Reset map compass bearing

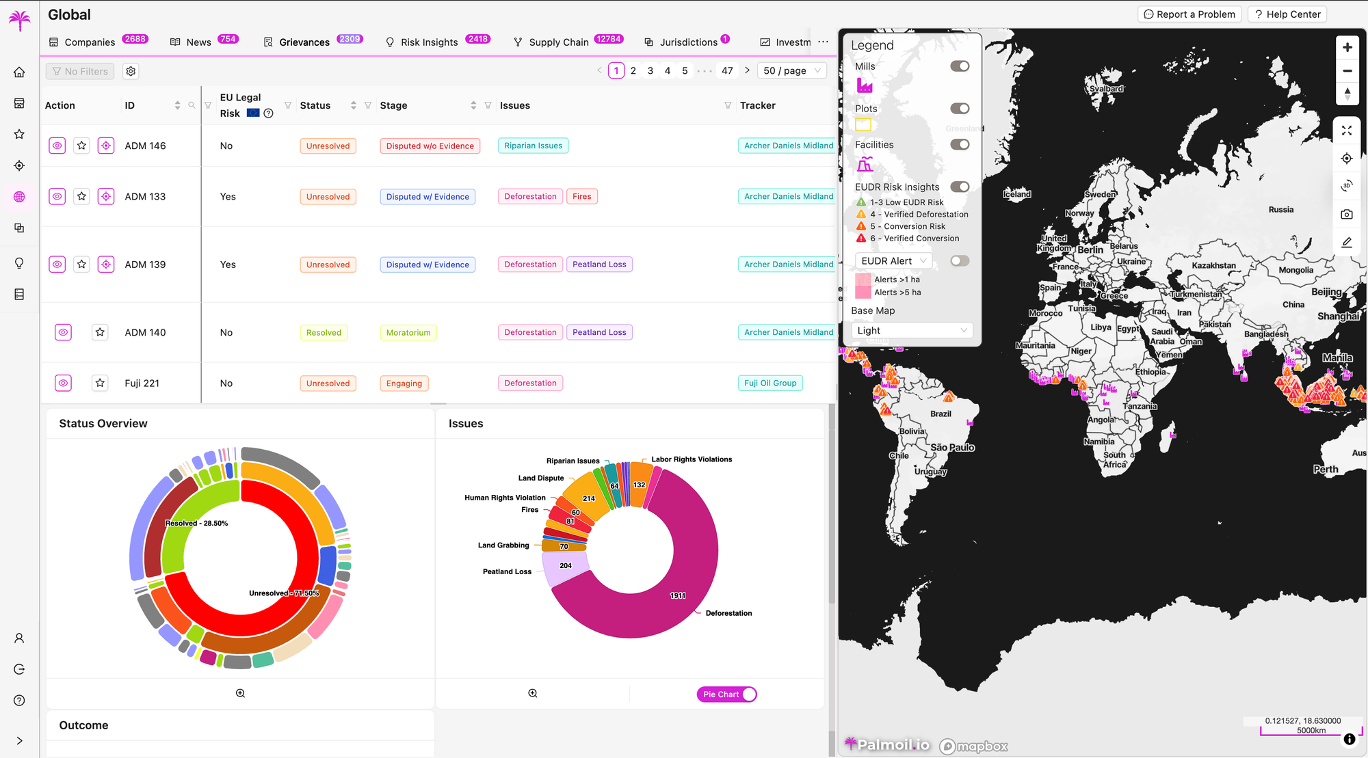point(1347,94)
